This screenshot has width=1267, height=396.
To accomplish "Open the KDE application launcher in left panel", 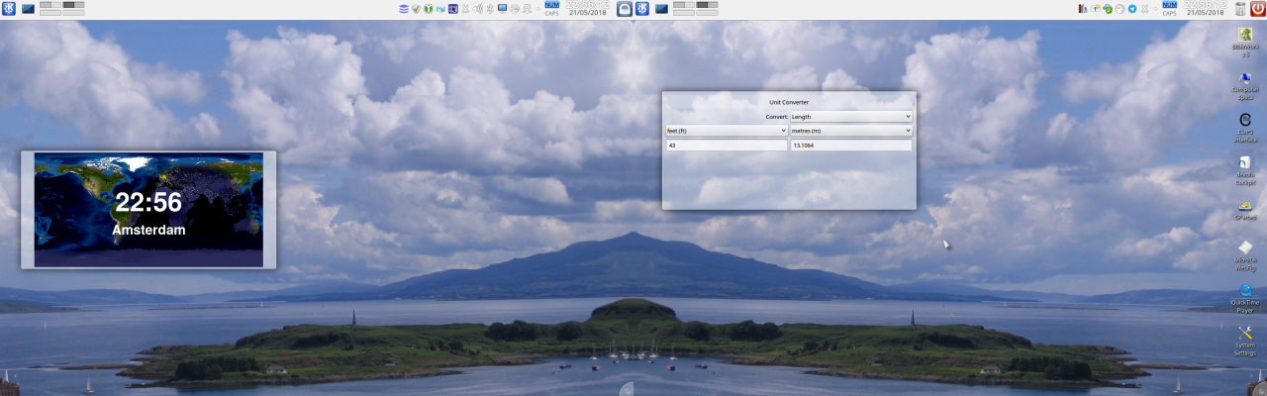I will tap(9, 9).
